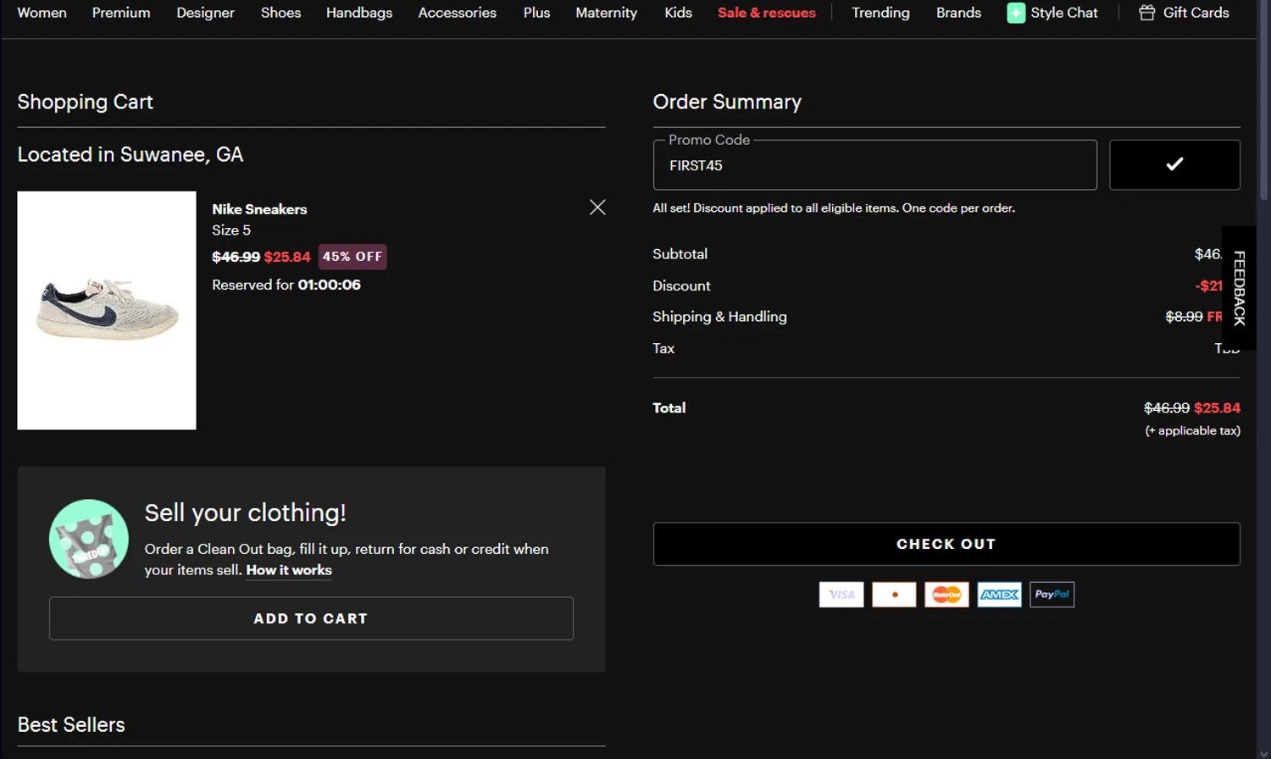Click the Style Chat sparkle icon
Viewport: 1271px width, 759px height.
(x=1016, y=13)
